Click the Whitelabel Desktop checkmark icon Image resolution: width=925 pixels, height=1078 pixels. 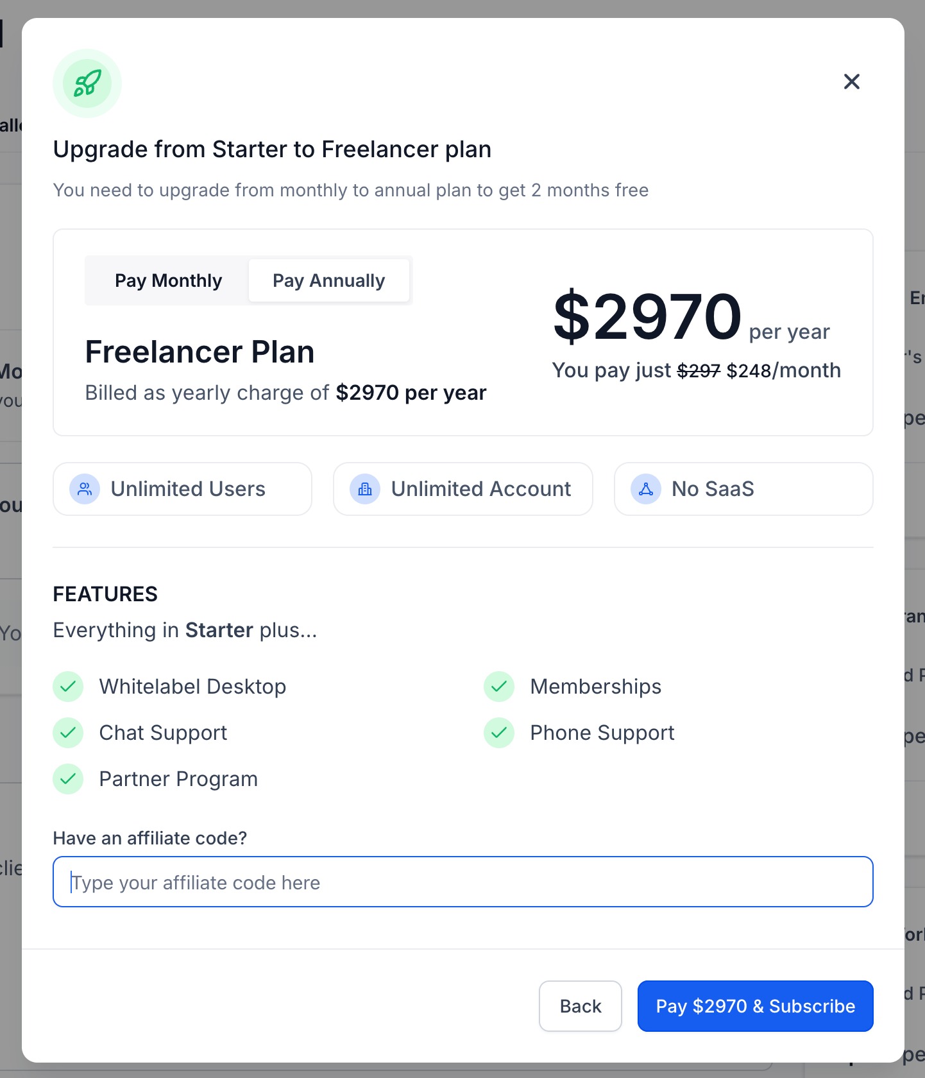(x=68, y=687)
